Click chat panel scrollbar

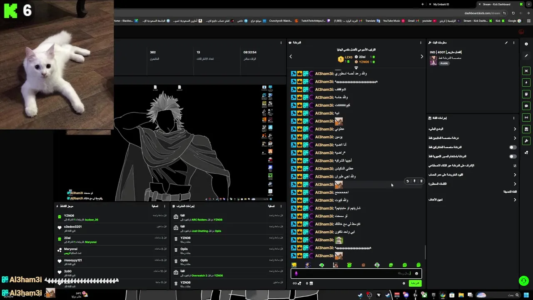tap(425, 252)
